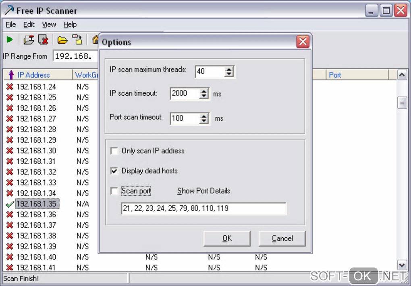Click the red X status icon for 192.168.1.24

[10, 87]
